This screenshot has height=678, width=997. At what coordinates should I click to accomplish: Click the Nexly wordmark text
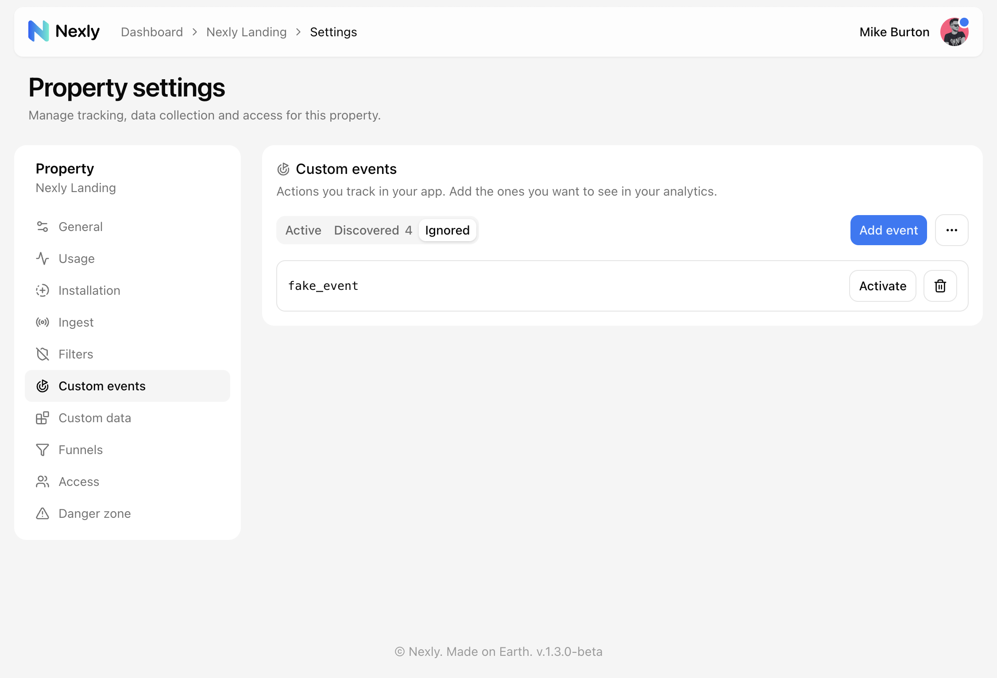[x=77, y=31]
